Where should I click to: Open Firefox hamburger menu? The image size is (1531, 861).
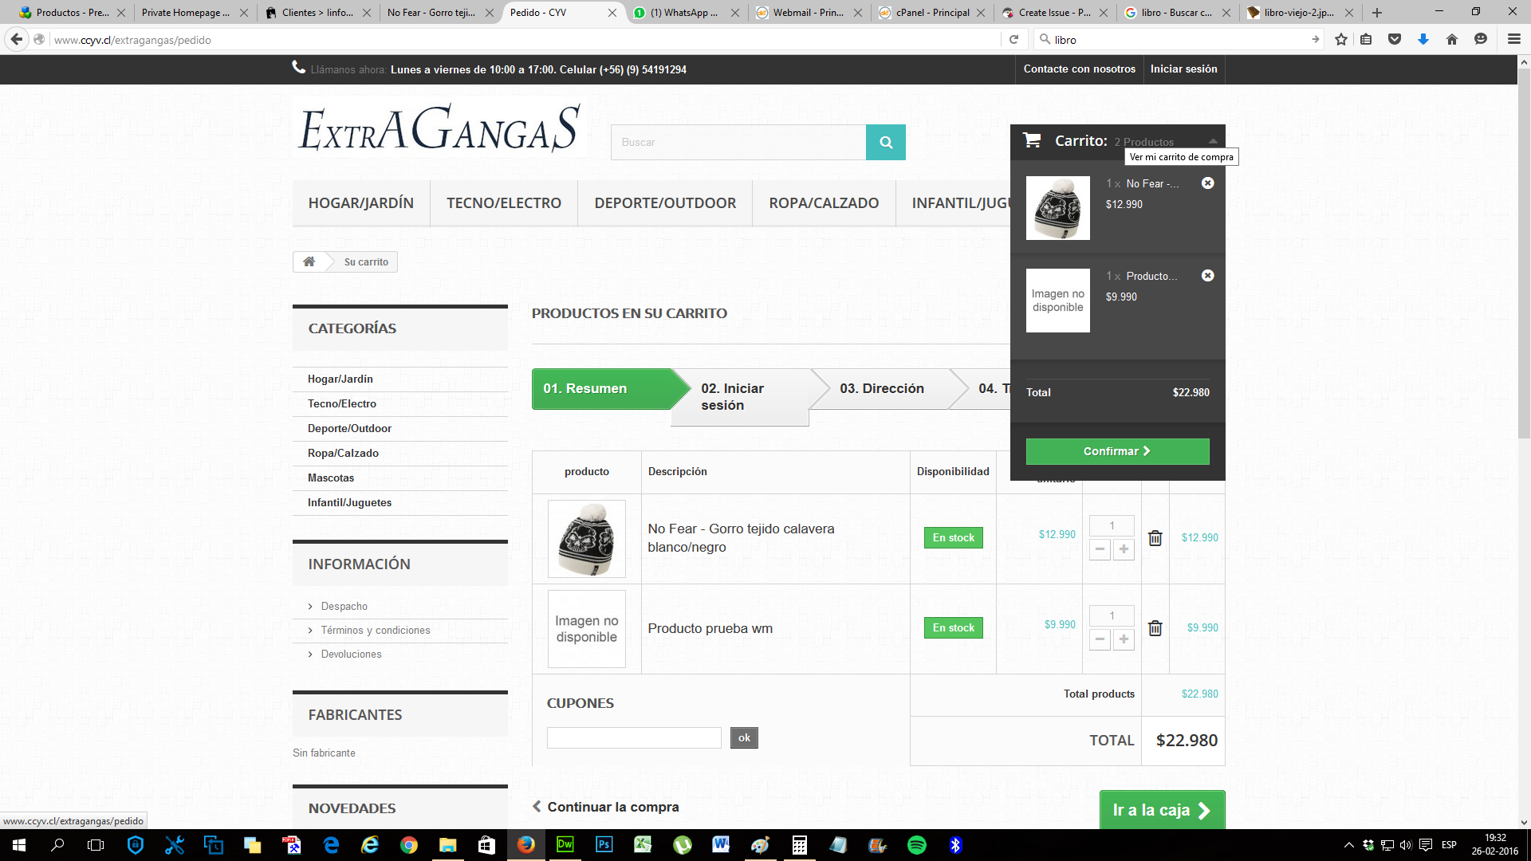point(1513,40)
